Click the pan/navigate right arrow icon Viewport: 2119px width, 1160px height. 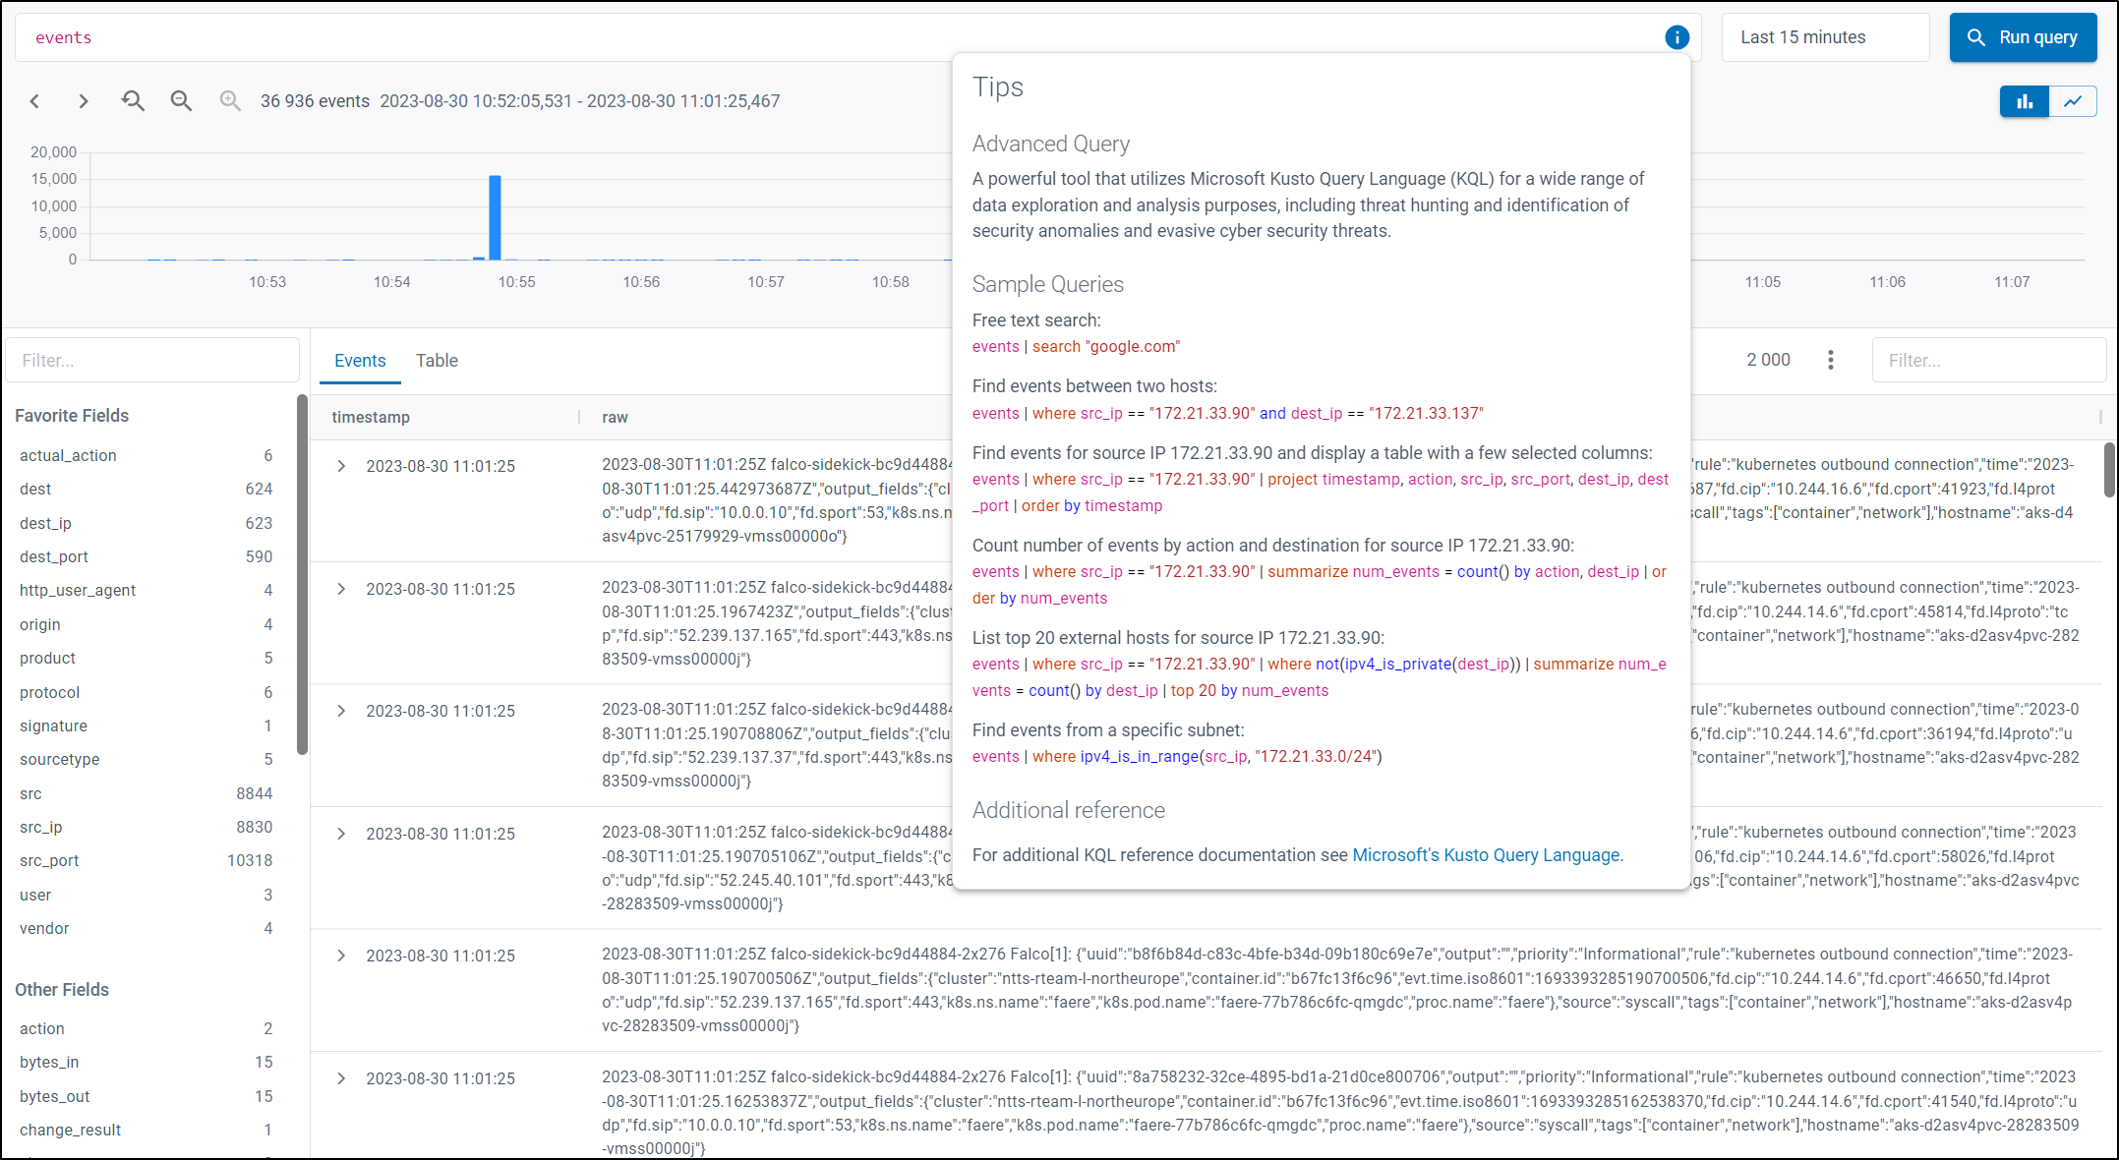coord(82,101)
